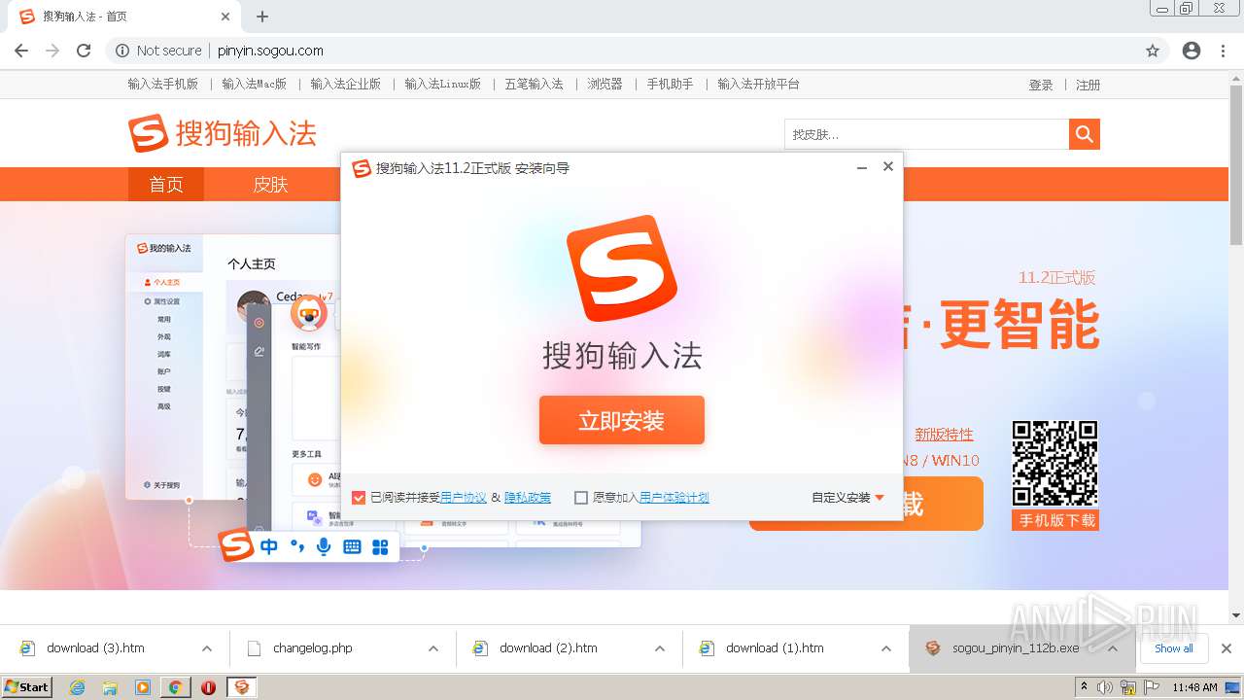Launch media player from taskbar

pyautogui.click(x=143, y=687)
